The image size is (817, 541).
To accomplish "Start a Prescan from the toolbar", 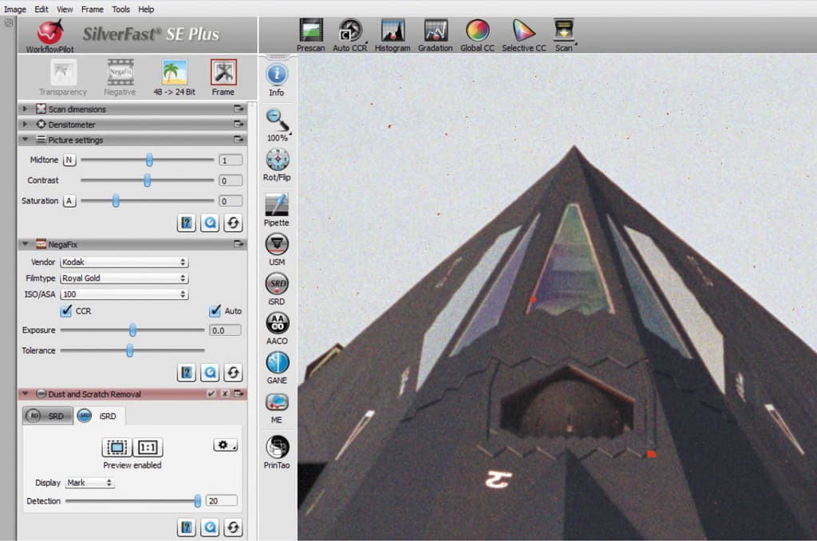I will [310, 35].
